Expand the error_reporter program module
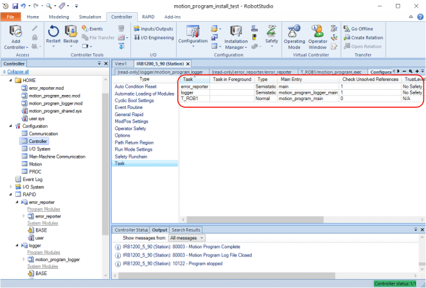The height and width of the screenshot is (288, 426). 24,216
